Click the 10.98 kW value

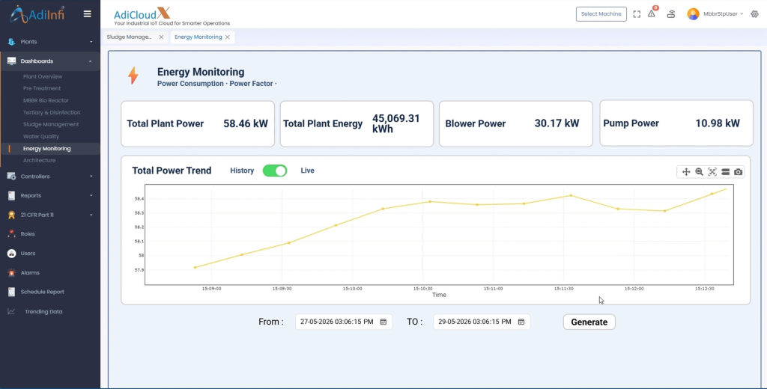pyautogui.click(x=718, y=123)
